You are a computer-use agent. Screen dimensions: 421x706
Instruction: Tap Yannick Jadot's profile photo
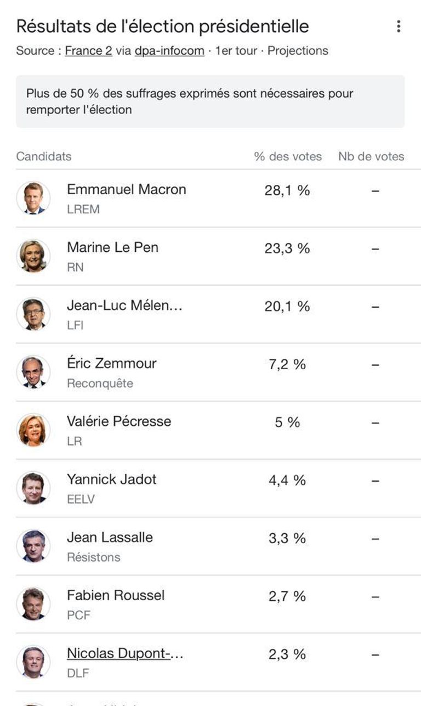pos(33,488)
